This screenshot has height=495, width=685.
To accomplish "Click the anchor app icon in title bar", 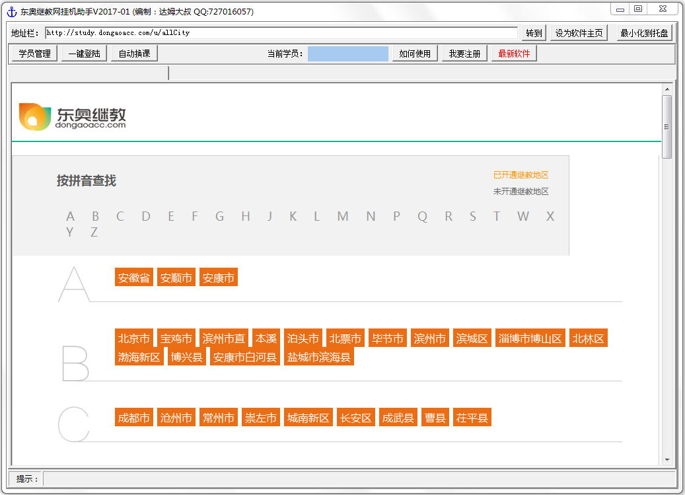I will [x=11, y=11].
